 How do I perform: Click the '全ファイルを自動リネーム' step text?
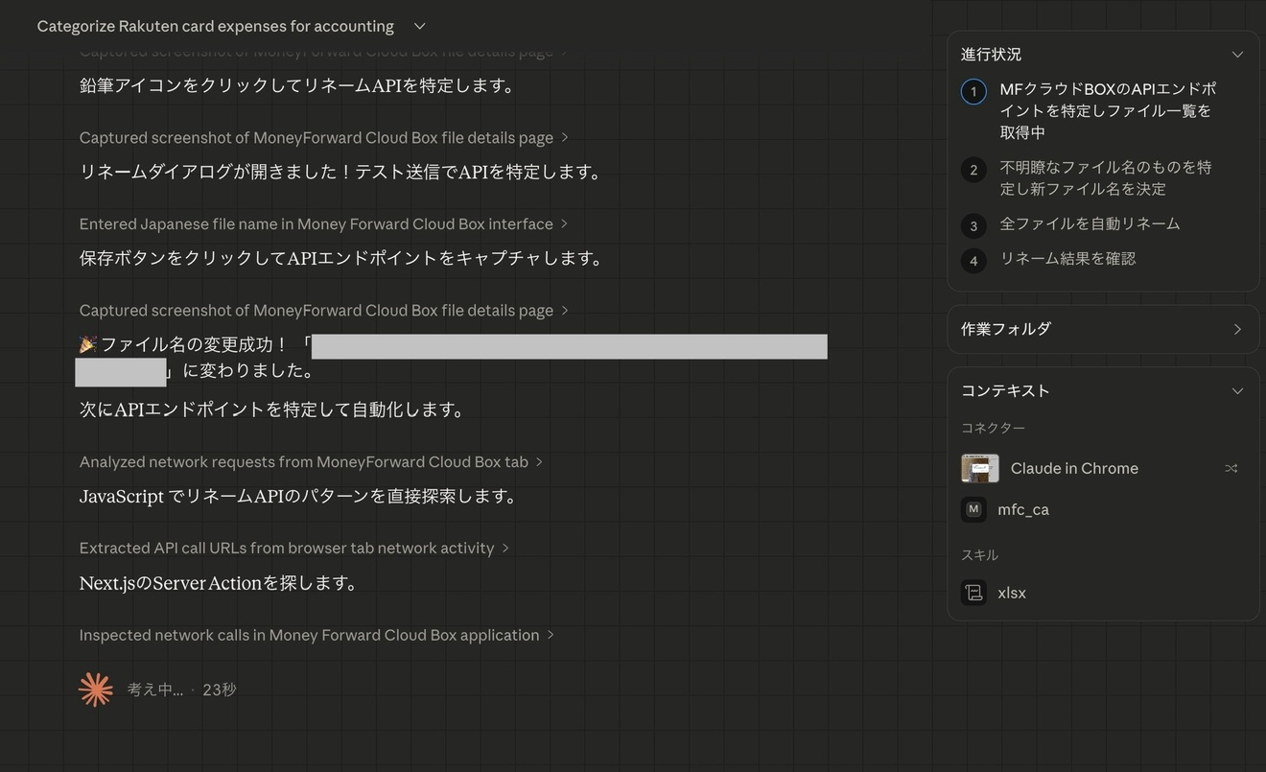coord(1090,223)
